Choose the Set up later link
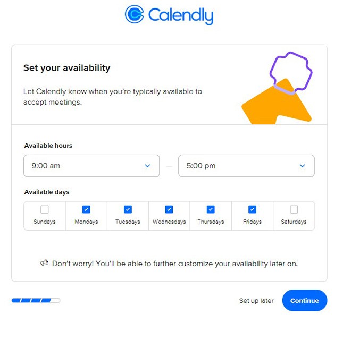 [256, 301]
